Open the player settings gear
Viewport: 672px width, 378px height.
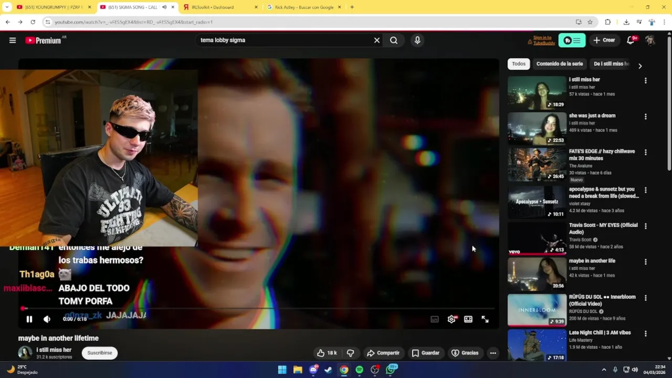pyautogui.click(x=451, y=319)
